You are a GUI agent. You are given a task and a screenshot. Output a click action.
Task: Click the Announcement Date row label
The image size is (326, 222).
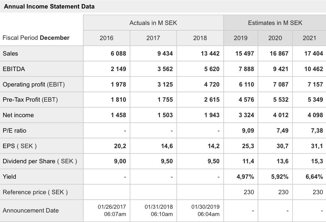coord(31,210)
